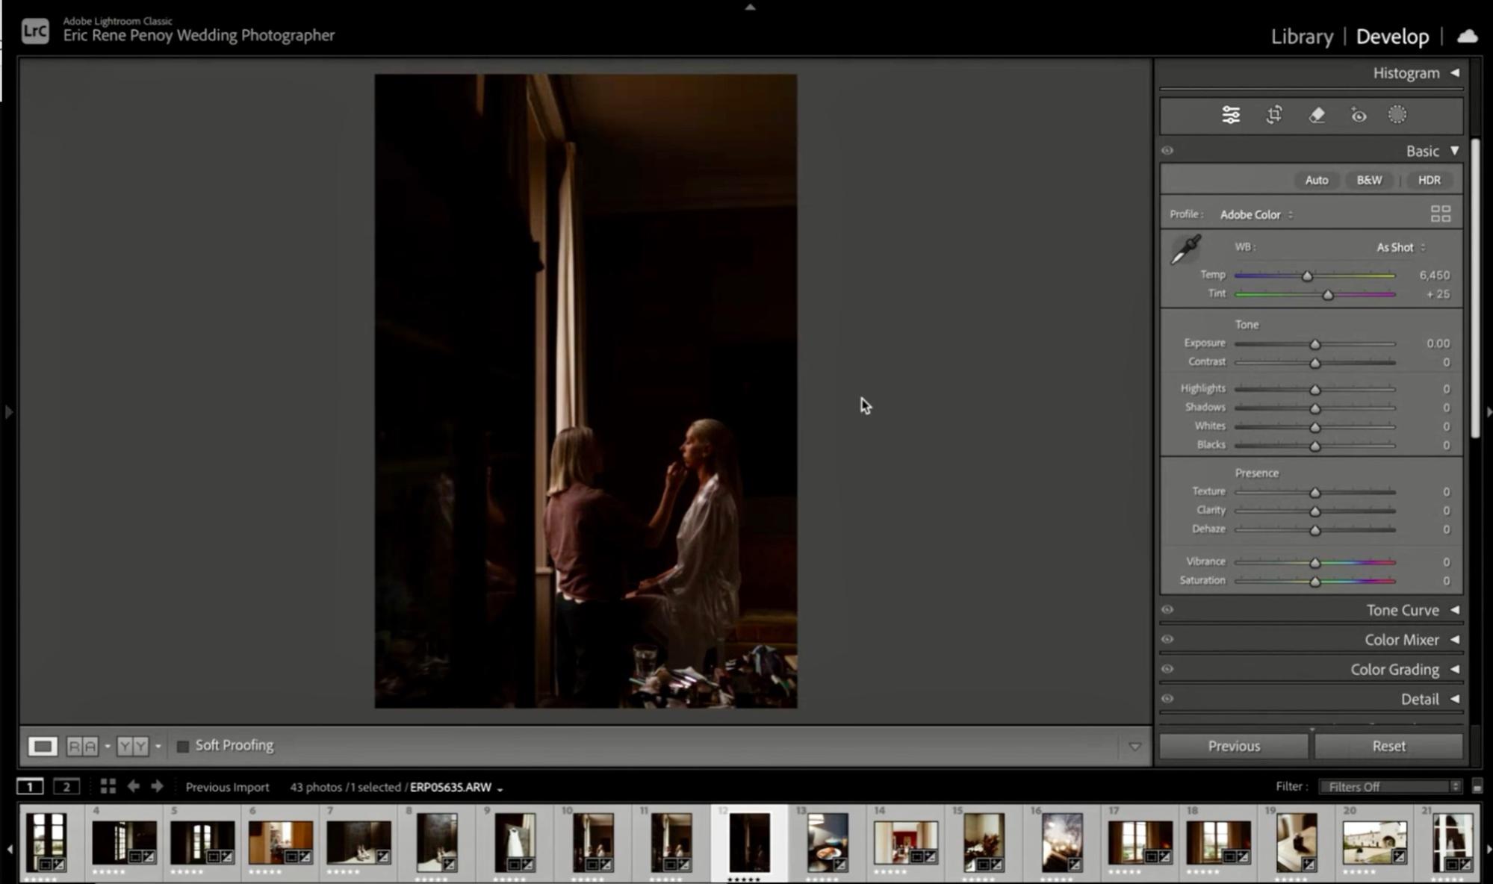The width and height of the screenshot is (1493, 884).
Task: Click the Exposure slider handle
Action: 1314,344
